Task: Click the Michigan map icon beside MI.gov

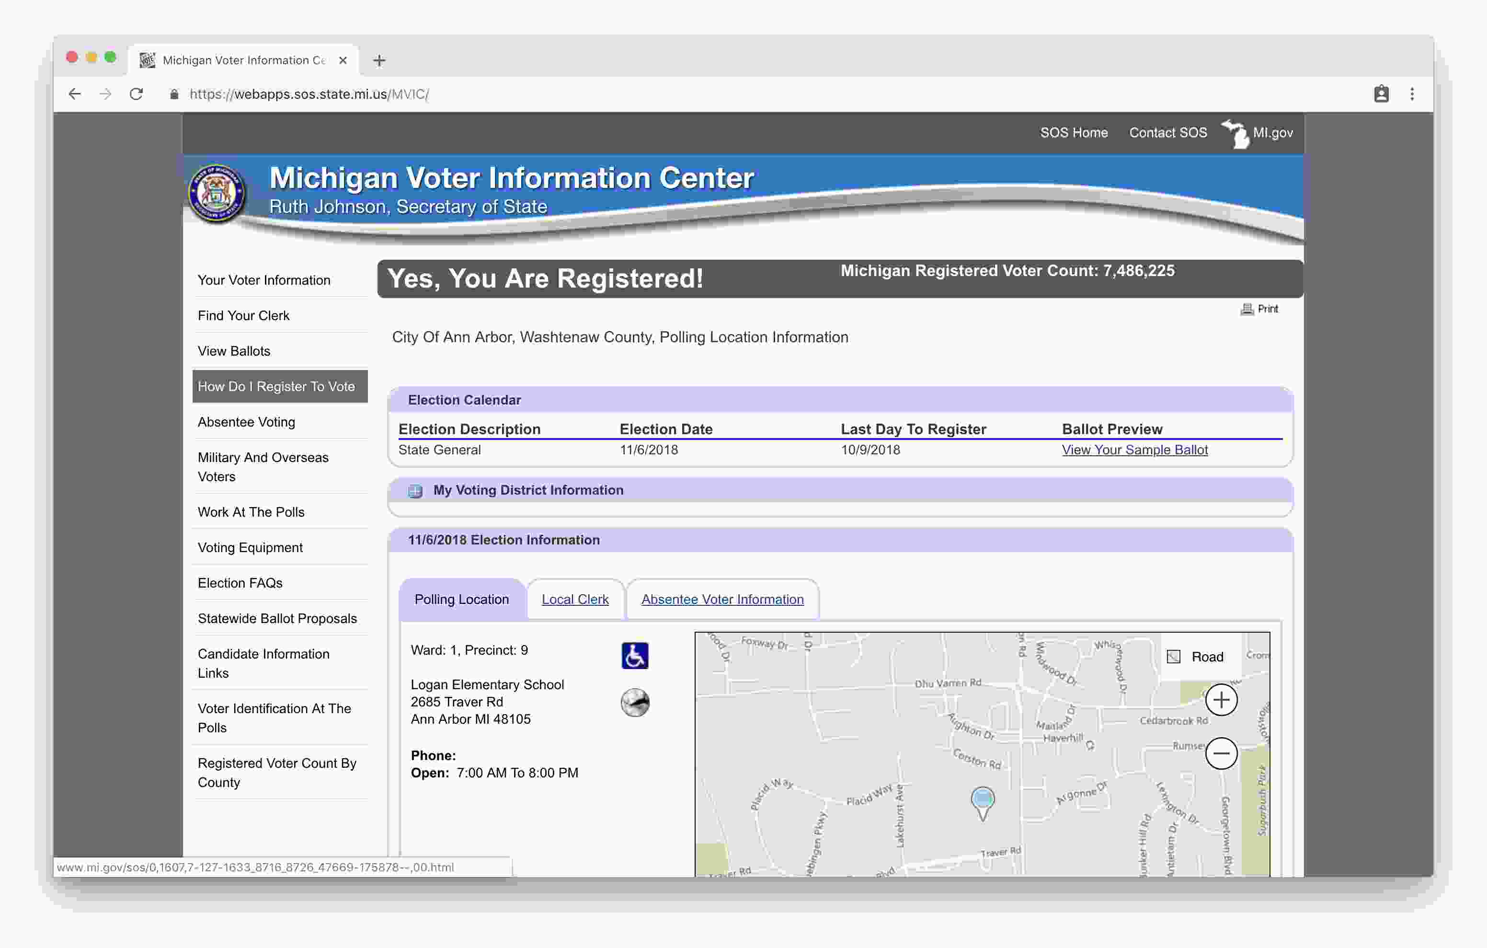Action: tap(1235, 134)
